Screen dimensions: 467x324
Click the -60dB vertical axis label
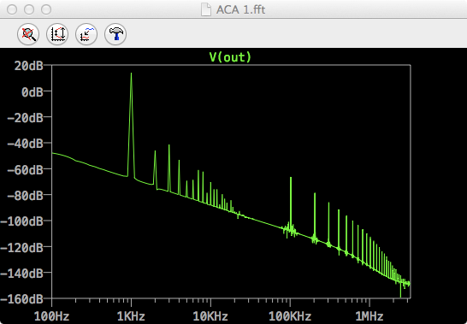(x=25, y=169)
